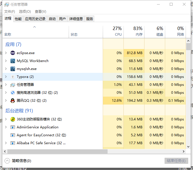193x170 pixels.
Task: Expand the mysqlsh.exe row
Action: [x=6, y=69]
